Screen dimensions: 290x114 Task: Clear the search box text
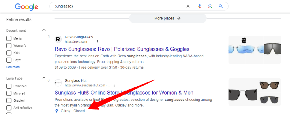pyautogui.click(x=188, y=6)
